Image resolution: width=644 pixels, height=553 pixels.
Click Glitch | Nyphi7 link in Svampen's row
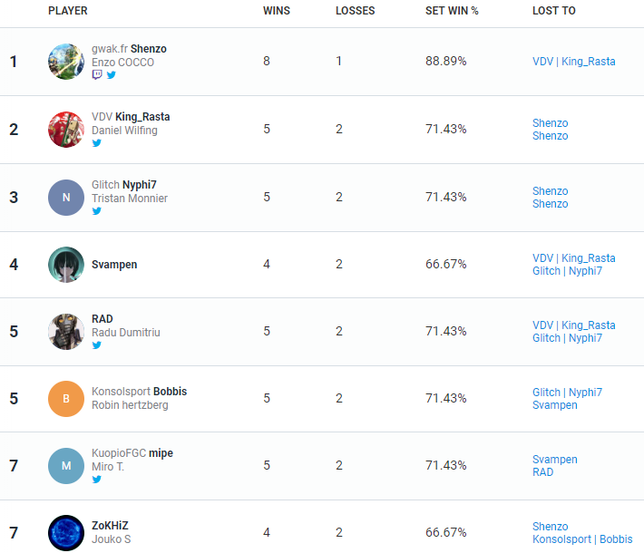click(567, 271)
